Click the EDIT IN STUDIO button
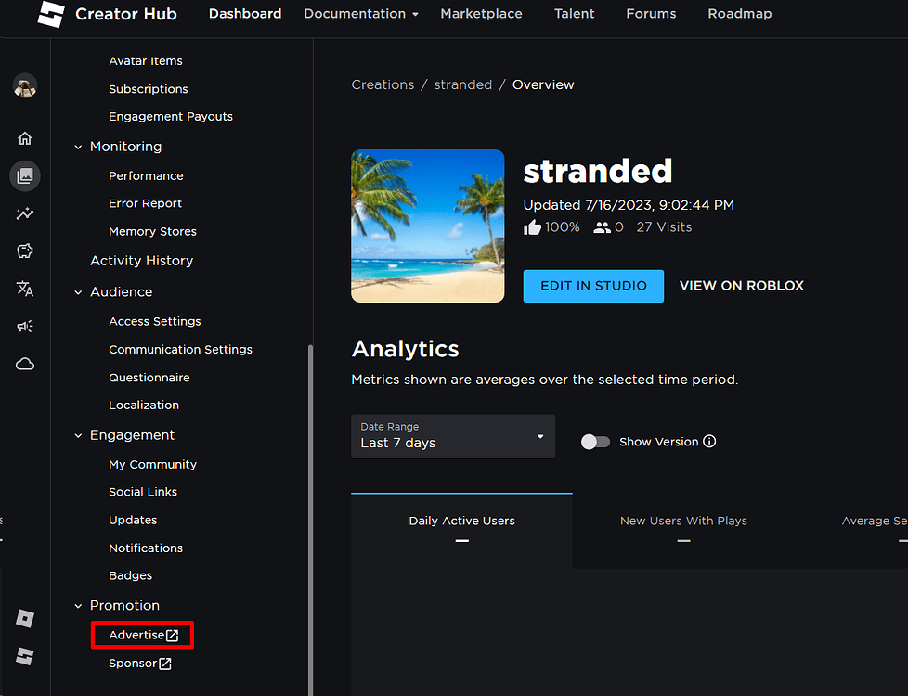Viewport: 908px width, 696px height. [x=593, y=286]
